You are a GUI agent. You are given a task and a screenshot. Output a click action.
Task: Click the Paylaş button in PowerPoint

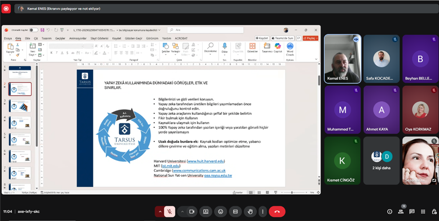click(x=310, y=38)
